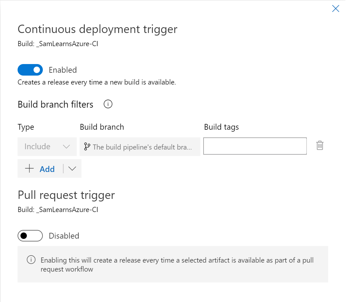Image resolution: width=348 pixels, height=302 pixels.
Task: Delete the branch filter using the trash icon
Action: pos(320,146)
